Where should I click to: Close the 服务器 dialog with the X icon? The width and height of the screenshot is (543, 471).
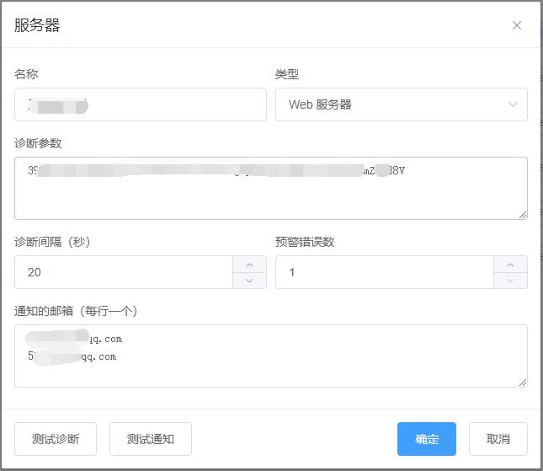517,25
